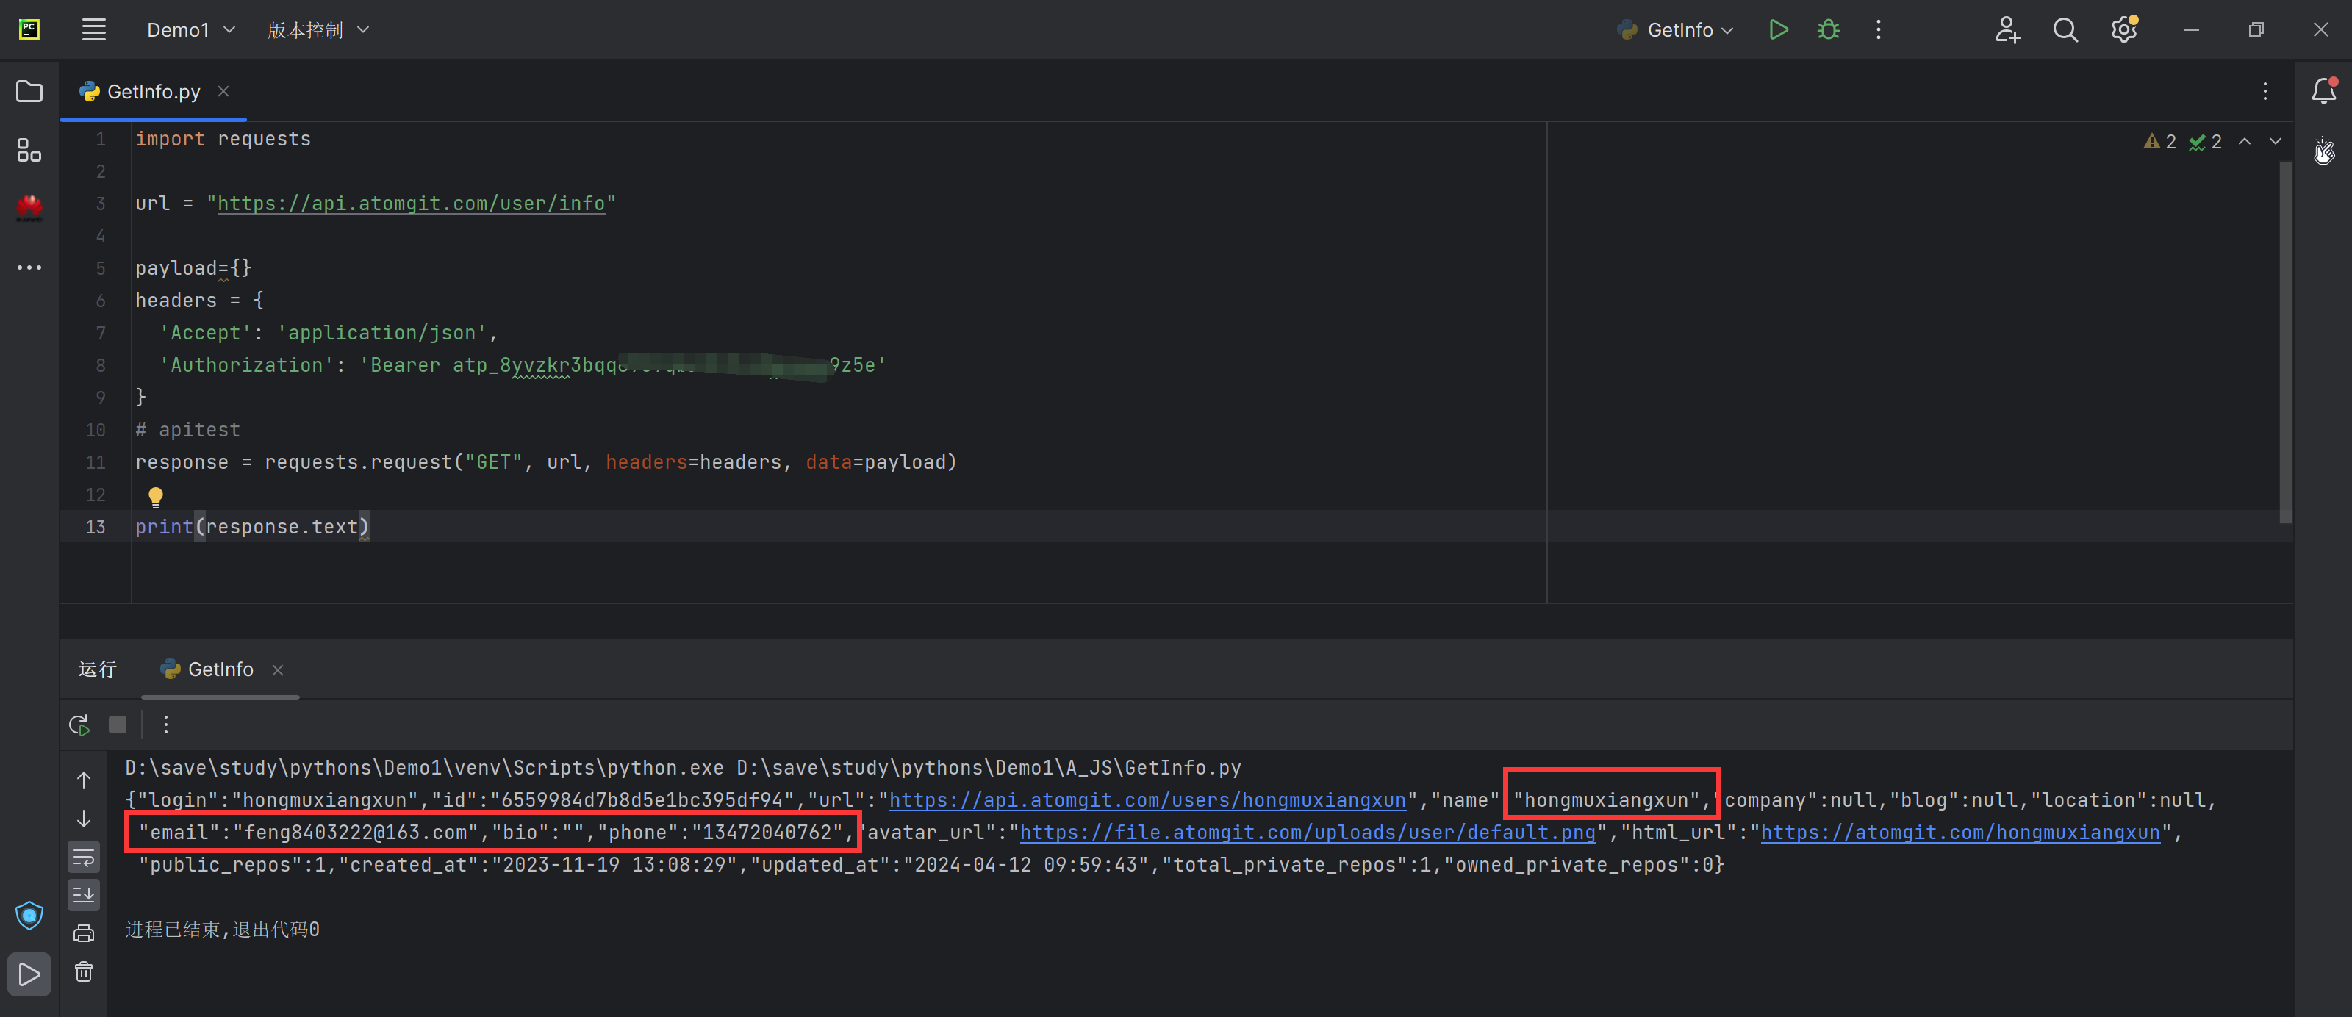
Task: Jump to next problem with the down chevron
Action: (2274, 142)
